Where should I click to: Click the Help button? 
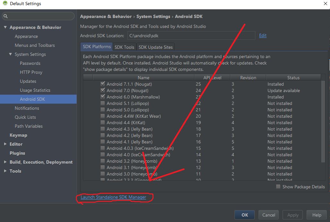click(x=317, y=215)
